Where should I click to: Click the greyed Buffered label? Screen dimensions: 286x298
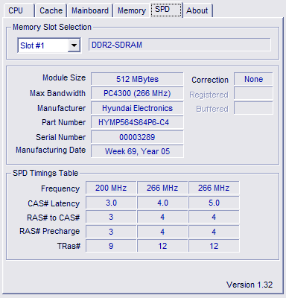click(212, 109)
